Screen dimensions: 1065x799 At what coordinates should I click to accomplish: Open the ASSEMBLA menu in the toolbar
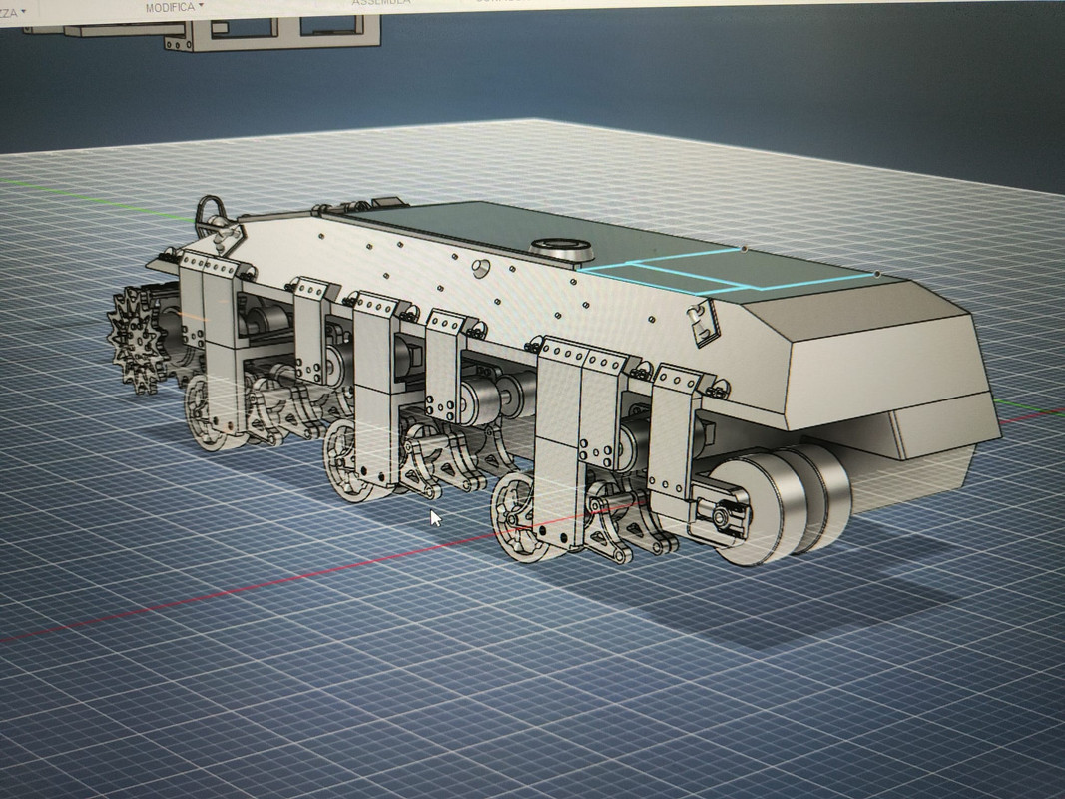coord(381,2)
